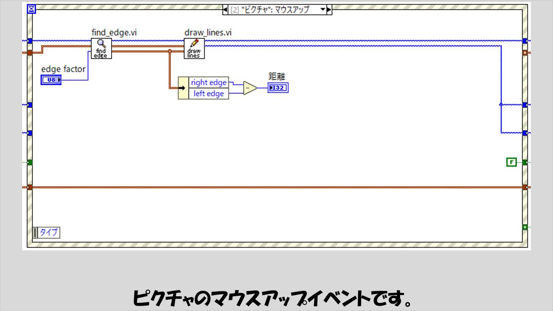Select the right edge unbundle element
The height and width of the screenshot is (311, 553).
(x=209, y=83)
